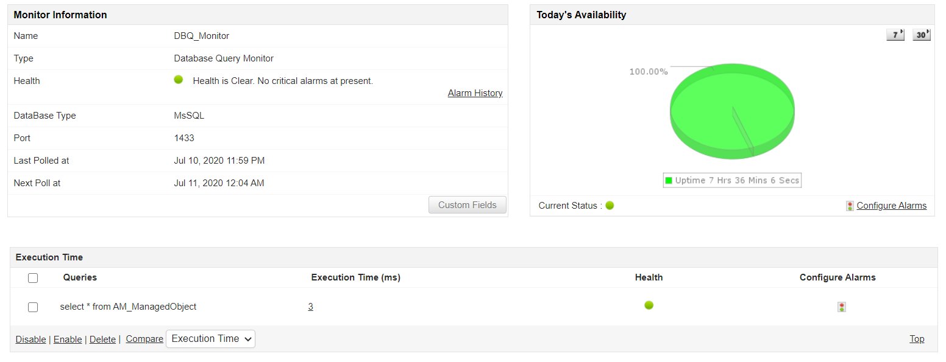The image size is (946, 362).
Task: Click Disable link below query table
Action: (30, 339)
